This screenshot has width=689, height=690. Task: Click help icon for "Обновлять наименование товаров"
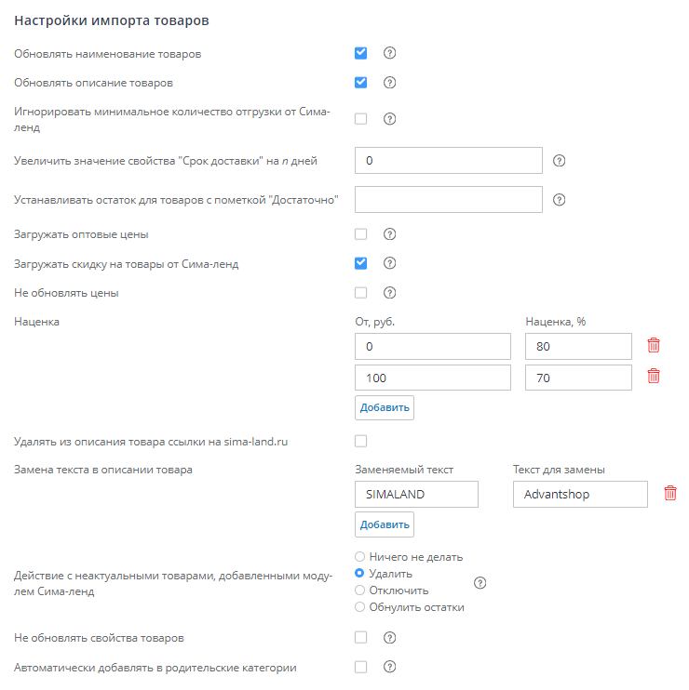[x=390, y=53]
